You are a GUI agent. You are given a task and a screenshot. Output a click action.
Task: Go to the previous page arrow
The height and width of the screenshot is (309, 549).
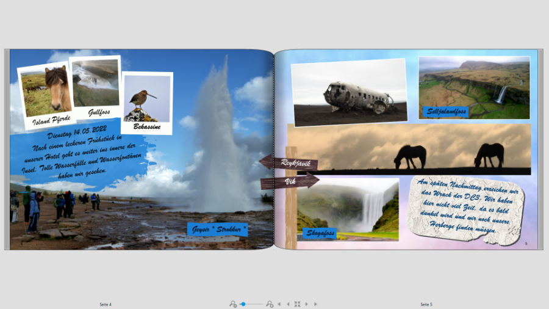tap(288, 304)
